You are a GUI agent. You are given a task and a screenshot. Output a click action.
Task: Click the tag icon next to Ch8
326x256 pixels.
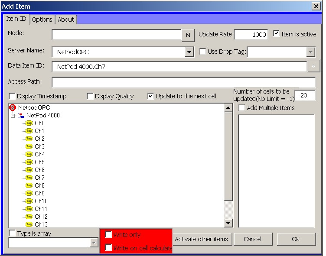click(29, 185)
